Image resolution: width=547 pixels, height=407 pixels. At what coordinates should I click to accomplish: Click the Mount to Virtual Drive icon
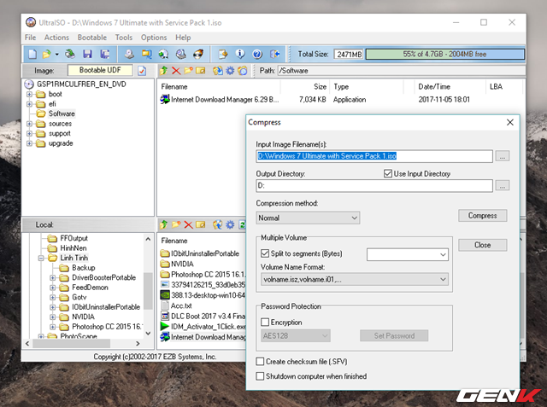tap(180, 54)
